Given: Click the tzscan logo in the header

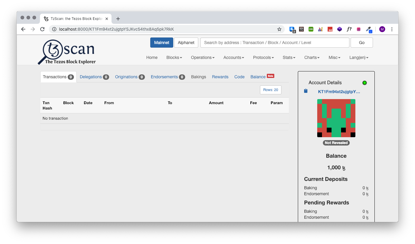Looking at the screenshot, I should [67, 52].
